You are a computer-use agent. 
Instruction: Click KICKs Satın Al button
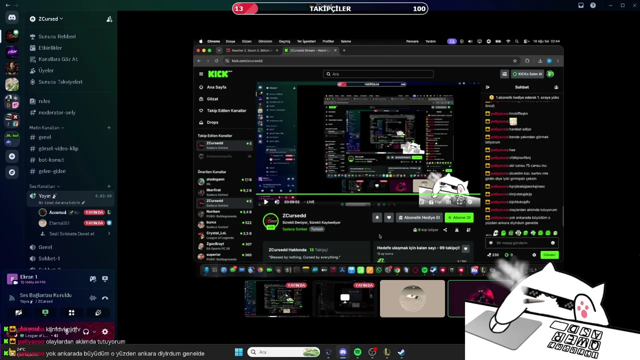pyautogui.click(x=527, y=74)
